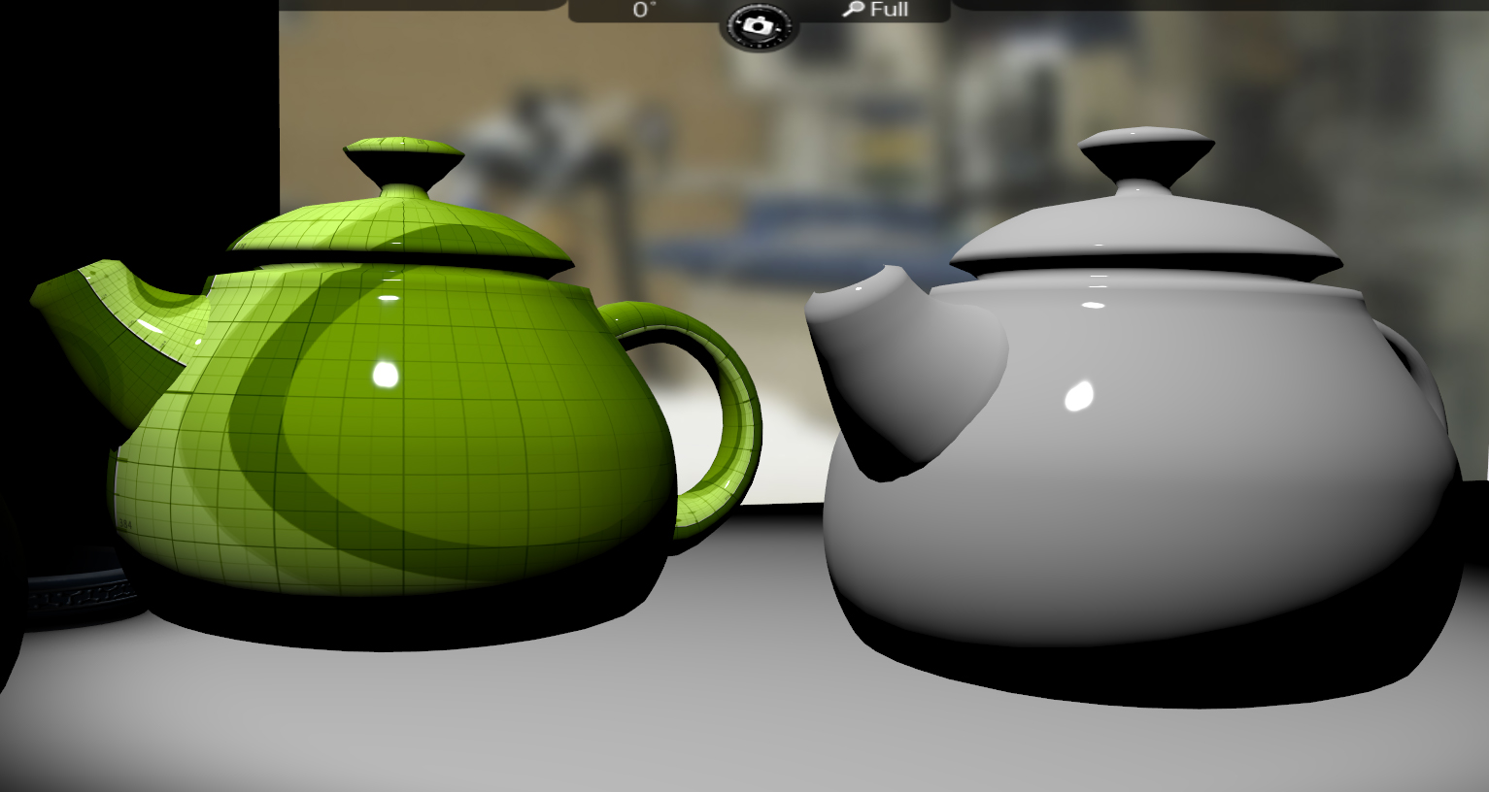This screenshot has height=792, width=1489.
Task: Select the white teapot's lid surface
Action: 1146,228
